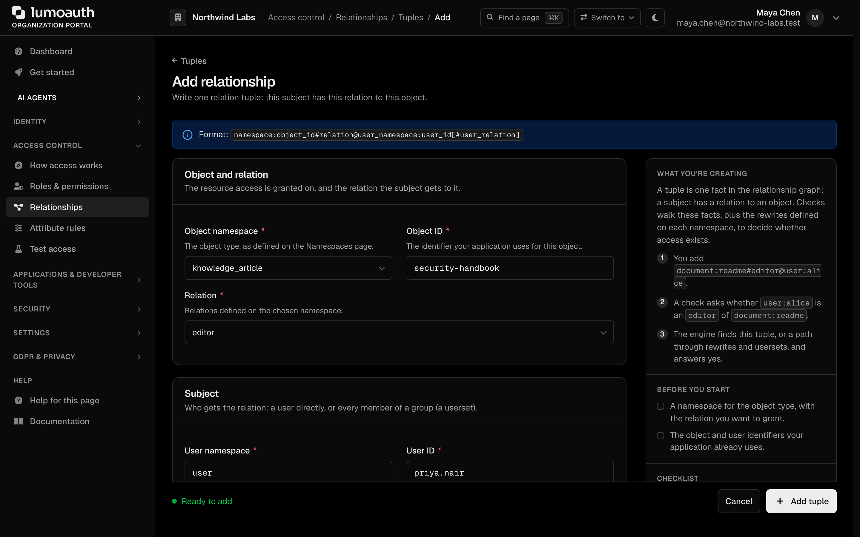
Task: Click the Object ID field with security-handbook
Action: [x=510, y=268]
